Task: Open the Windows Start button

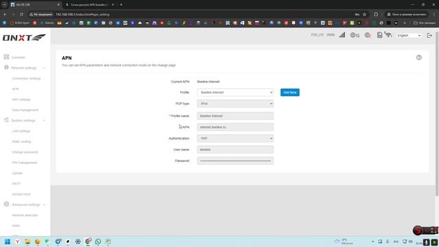Action: 8,242
